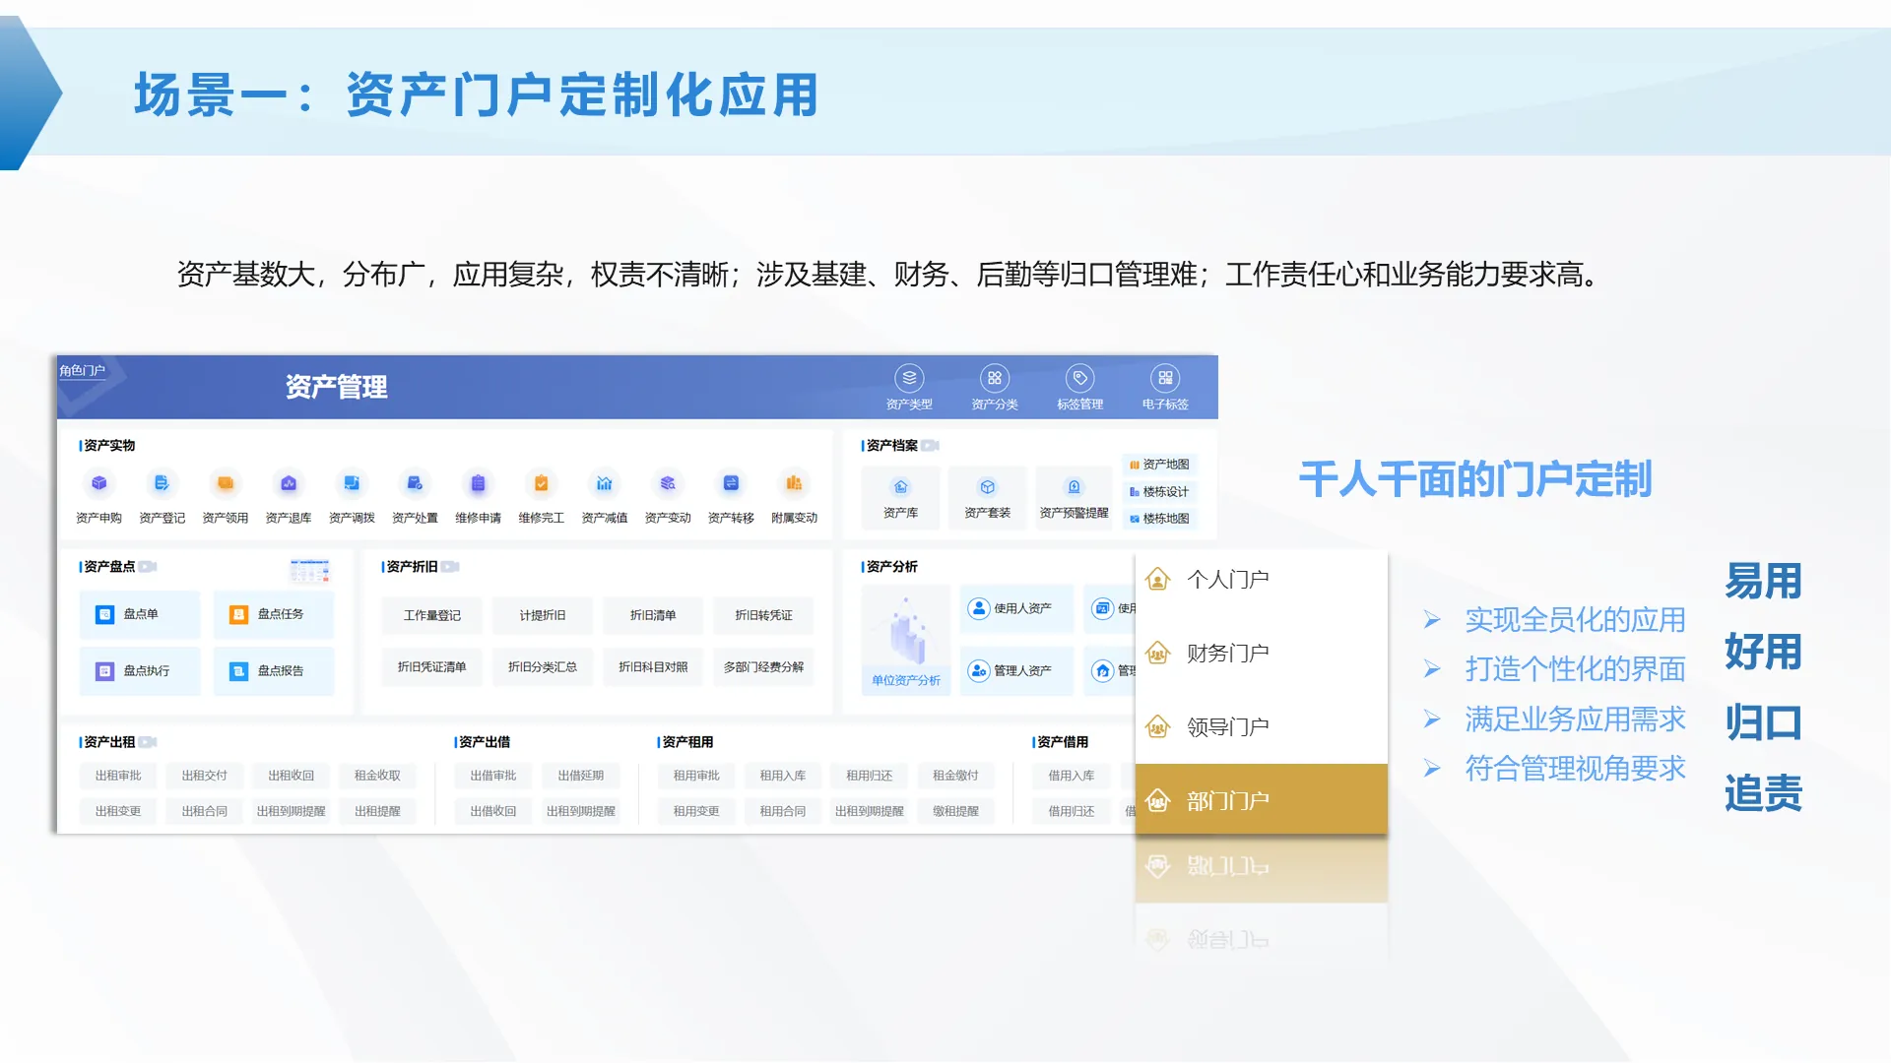Play the video icon beside 资产盘点
The height and width of the screenshot is (1063, 1891).
click(148, 567)
